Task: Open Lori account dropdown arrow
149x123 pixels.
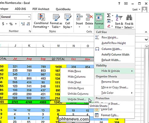Action: 140,9
